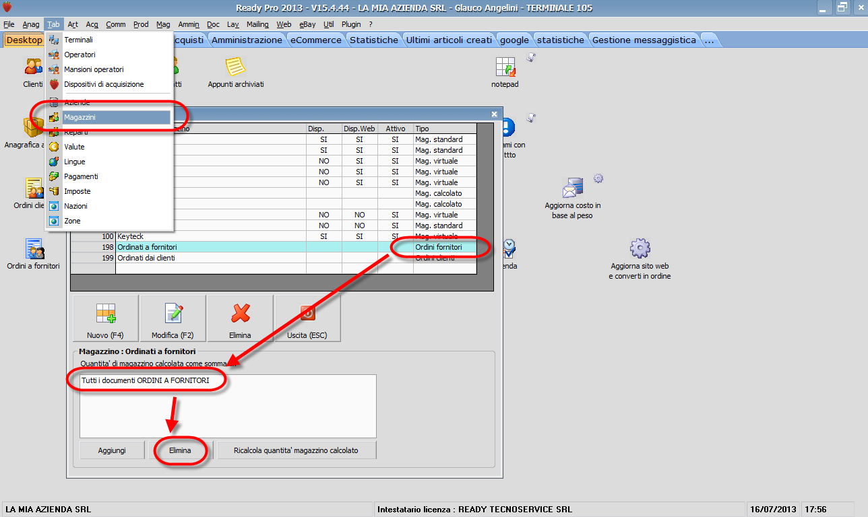This screenshot has height=517, width=868.
Task: Select the row 198 Ordinati a fornitori
Action: pos(275,247)
